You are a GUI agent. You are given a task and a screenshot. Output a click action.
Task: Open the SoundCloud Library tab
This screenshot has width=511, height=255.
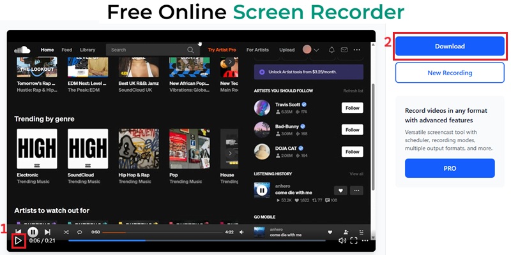pos(88,50)
